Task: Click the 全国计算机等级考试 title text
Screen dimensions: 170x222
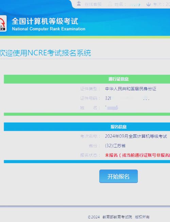Action: click(45, 21)
